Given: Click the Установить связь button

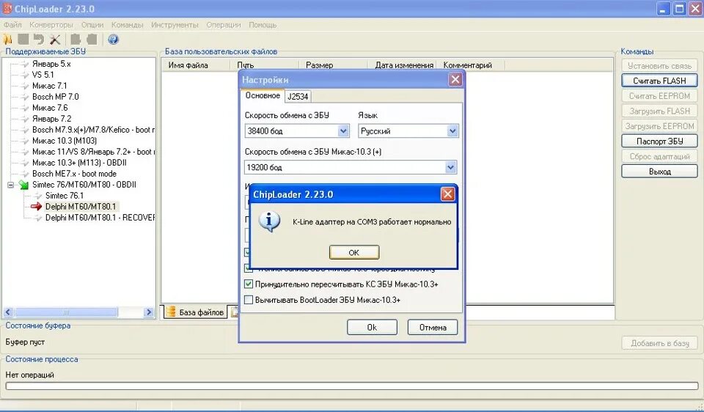Looking at the screenshot, I should coord(659,65).
